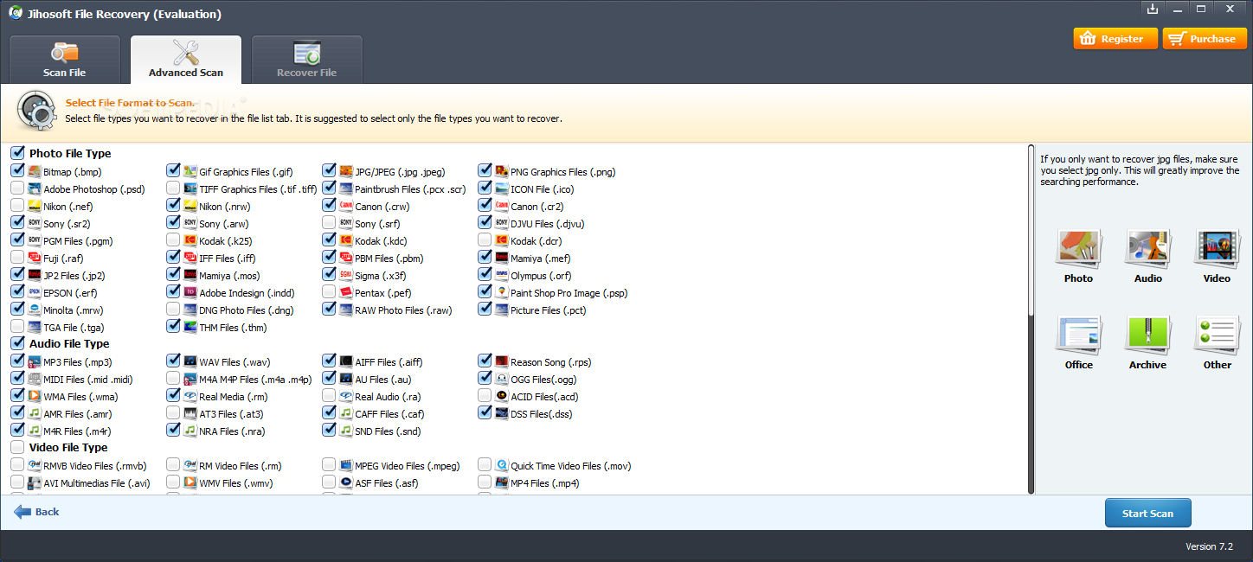Enable the TGA File (.tga) checkbox

click(17, 327)
